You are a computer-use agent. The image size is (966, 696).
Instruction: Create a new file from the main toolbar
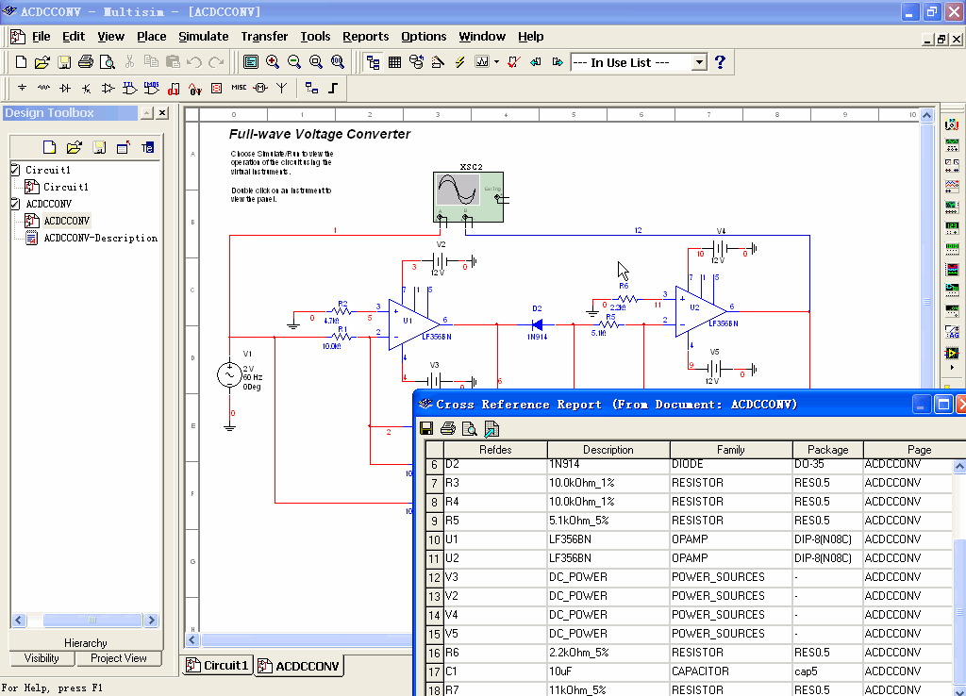click(x=21, y=62)
